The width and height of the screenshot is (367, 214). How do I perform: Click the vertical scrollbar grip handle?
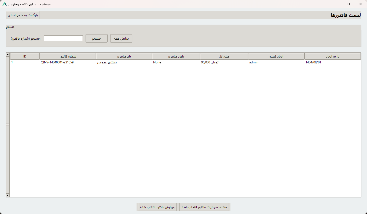(x=8, y=125)
